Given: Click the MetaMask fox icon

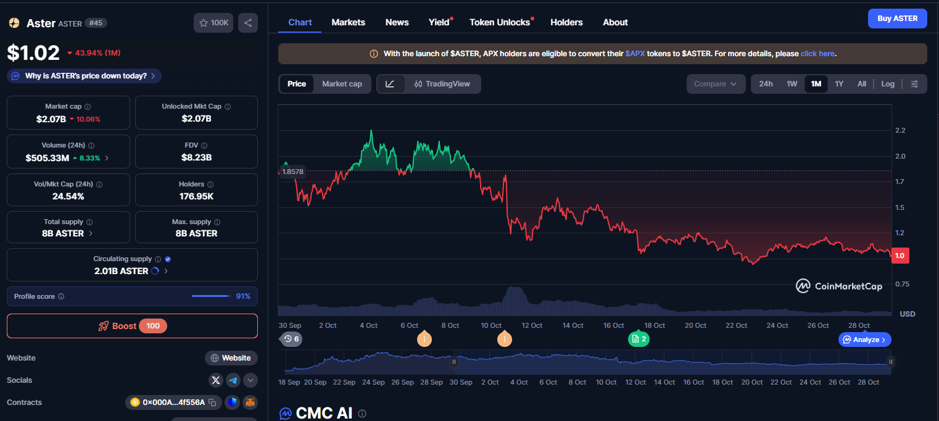Looking at the screenshot, I should coord(250,402).
